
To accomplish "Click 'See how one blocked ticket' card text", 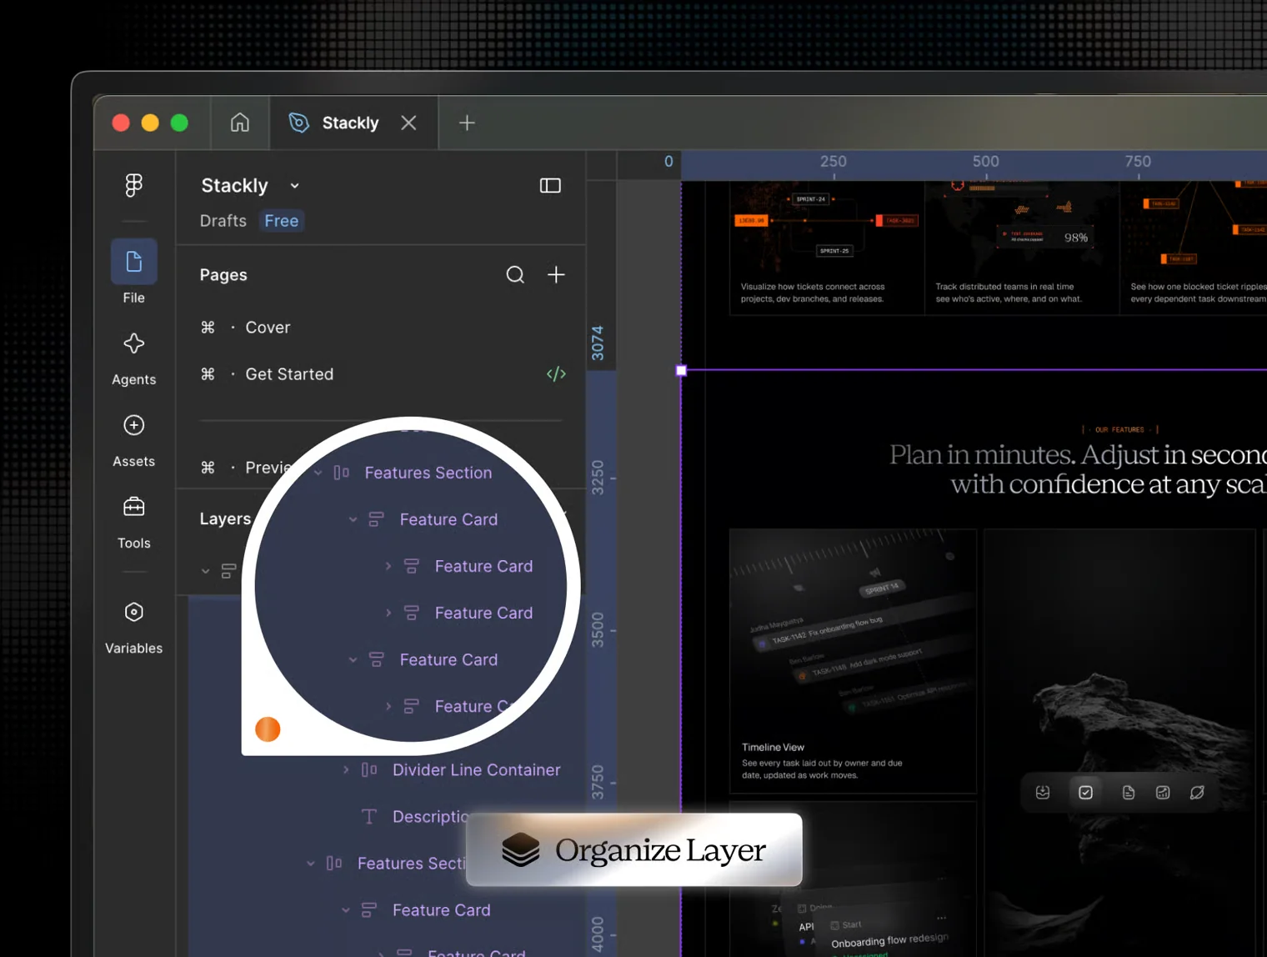I will (x=1199, y=293).
